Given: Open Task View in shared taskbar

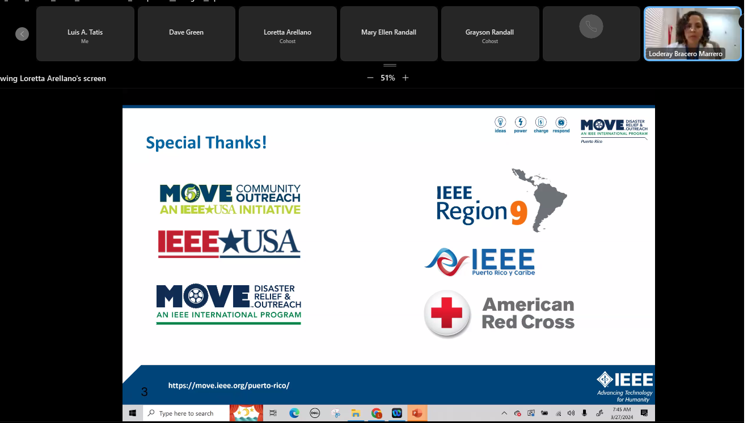Looking at the screenshot, I should coord(273,413).
